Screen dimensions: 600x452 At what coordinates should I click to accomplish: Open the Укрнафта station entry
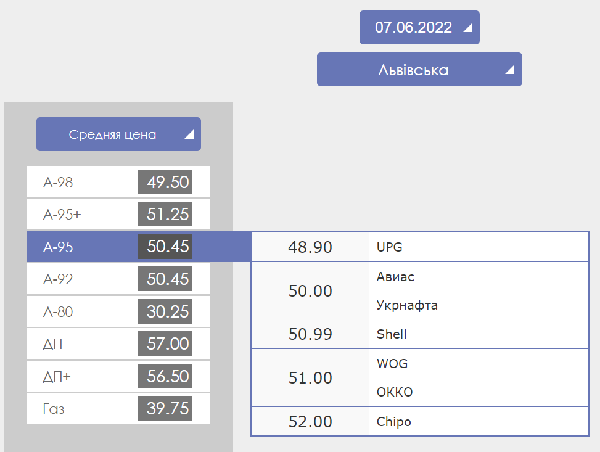coord(407,305)
